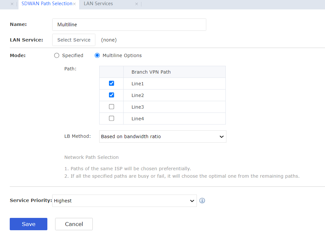The height and width of the screenshot is (238, 325).
Task: Uncheck the Line2 path checkbox
Action: click(112, 95)
